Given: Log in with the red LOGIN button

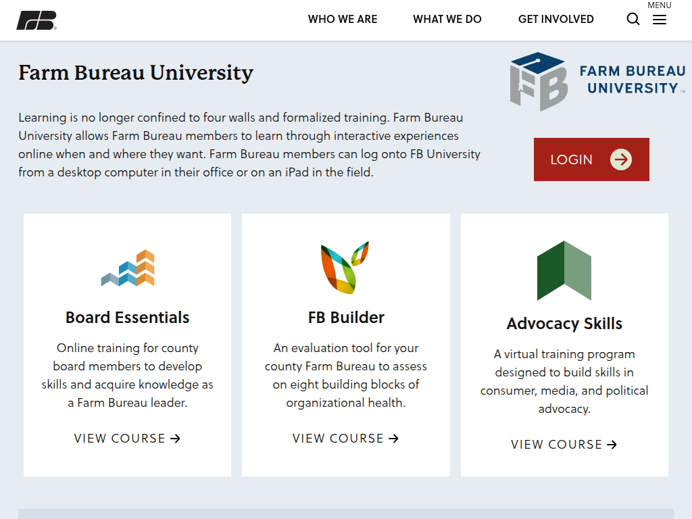Looking at the screenshot, I should [x=591, y=159].
